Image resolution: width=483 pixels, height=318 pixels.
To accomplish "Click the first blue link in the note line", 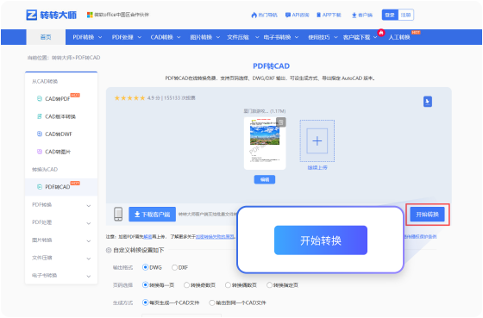I will point(147,237).
